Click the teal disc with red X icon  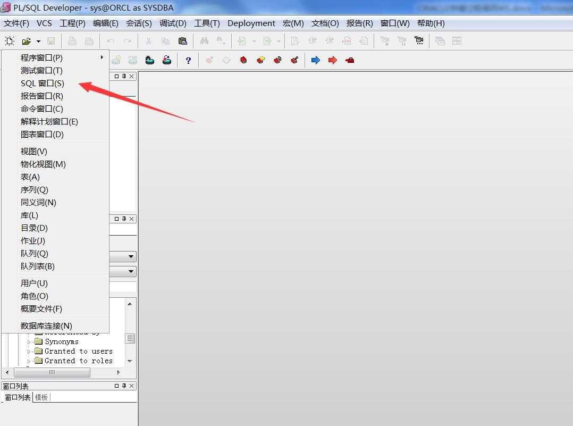[167, 60]
